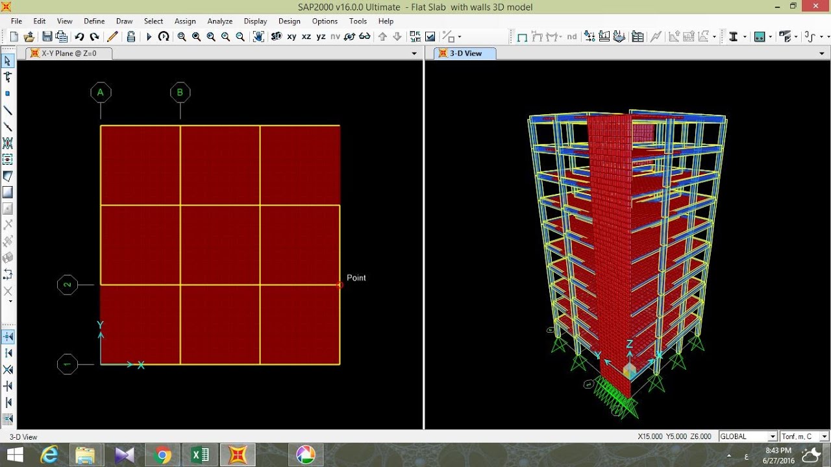
Task: Click the Rubber Band Zoom icon
Action: (x=182, y=37)
